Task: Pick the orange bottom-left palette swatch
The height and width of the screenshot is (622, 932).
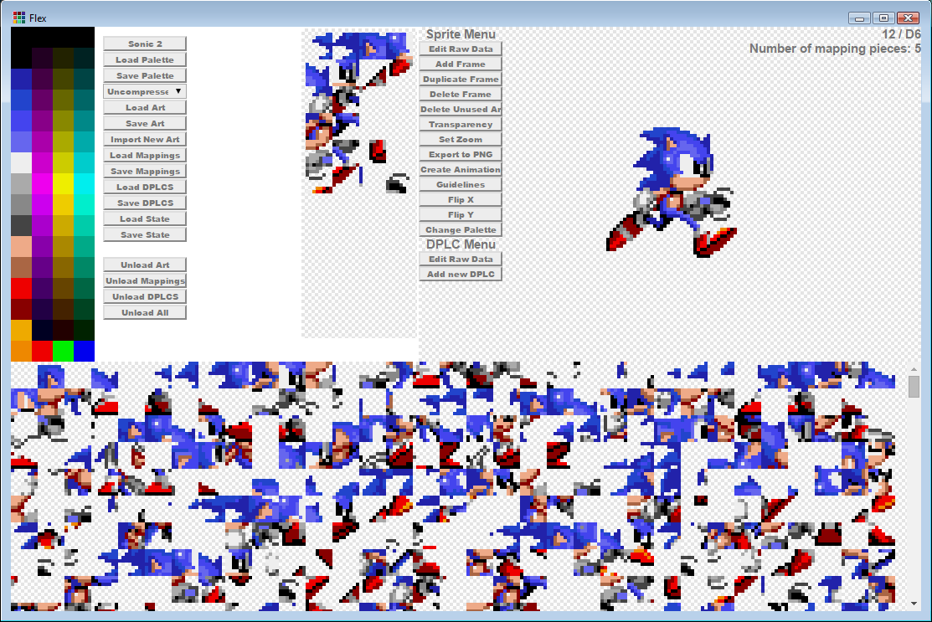Action: (22, 351)
